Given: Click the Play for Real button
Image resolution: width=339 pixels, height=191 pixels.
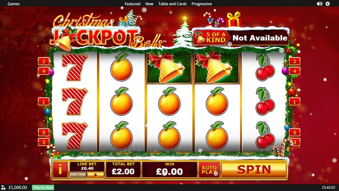Looking at the screenshot, I should coord(43,187).
